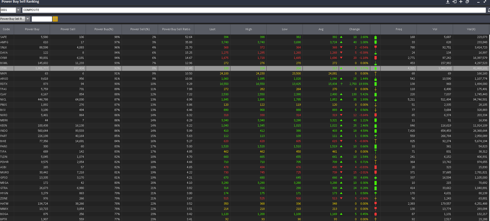Viewport: 490px width, 221px height.
Task: Sort by Power Buy(%) column header
Action: pos(104,29)
